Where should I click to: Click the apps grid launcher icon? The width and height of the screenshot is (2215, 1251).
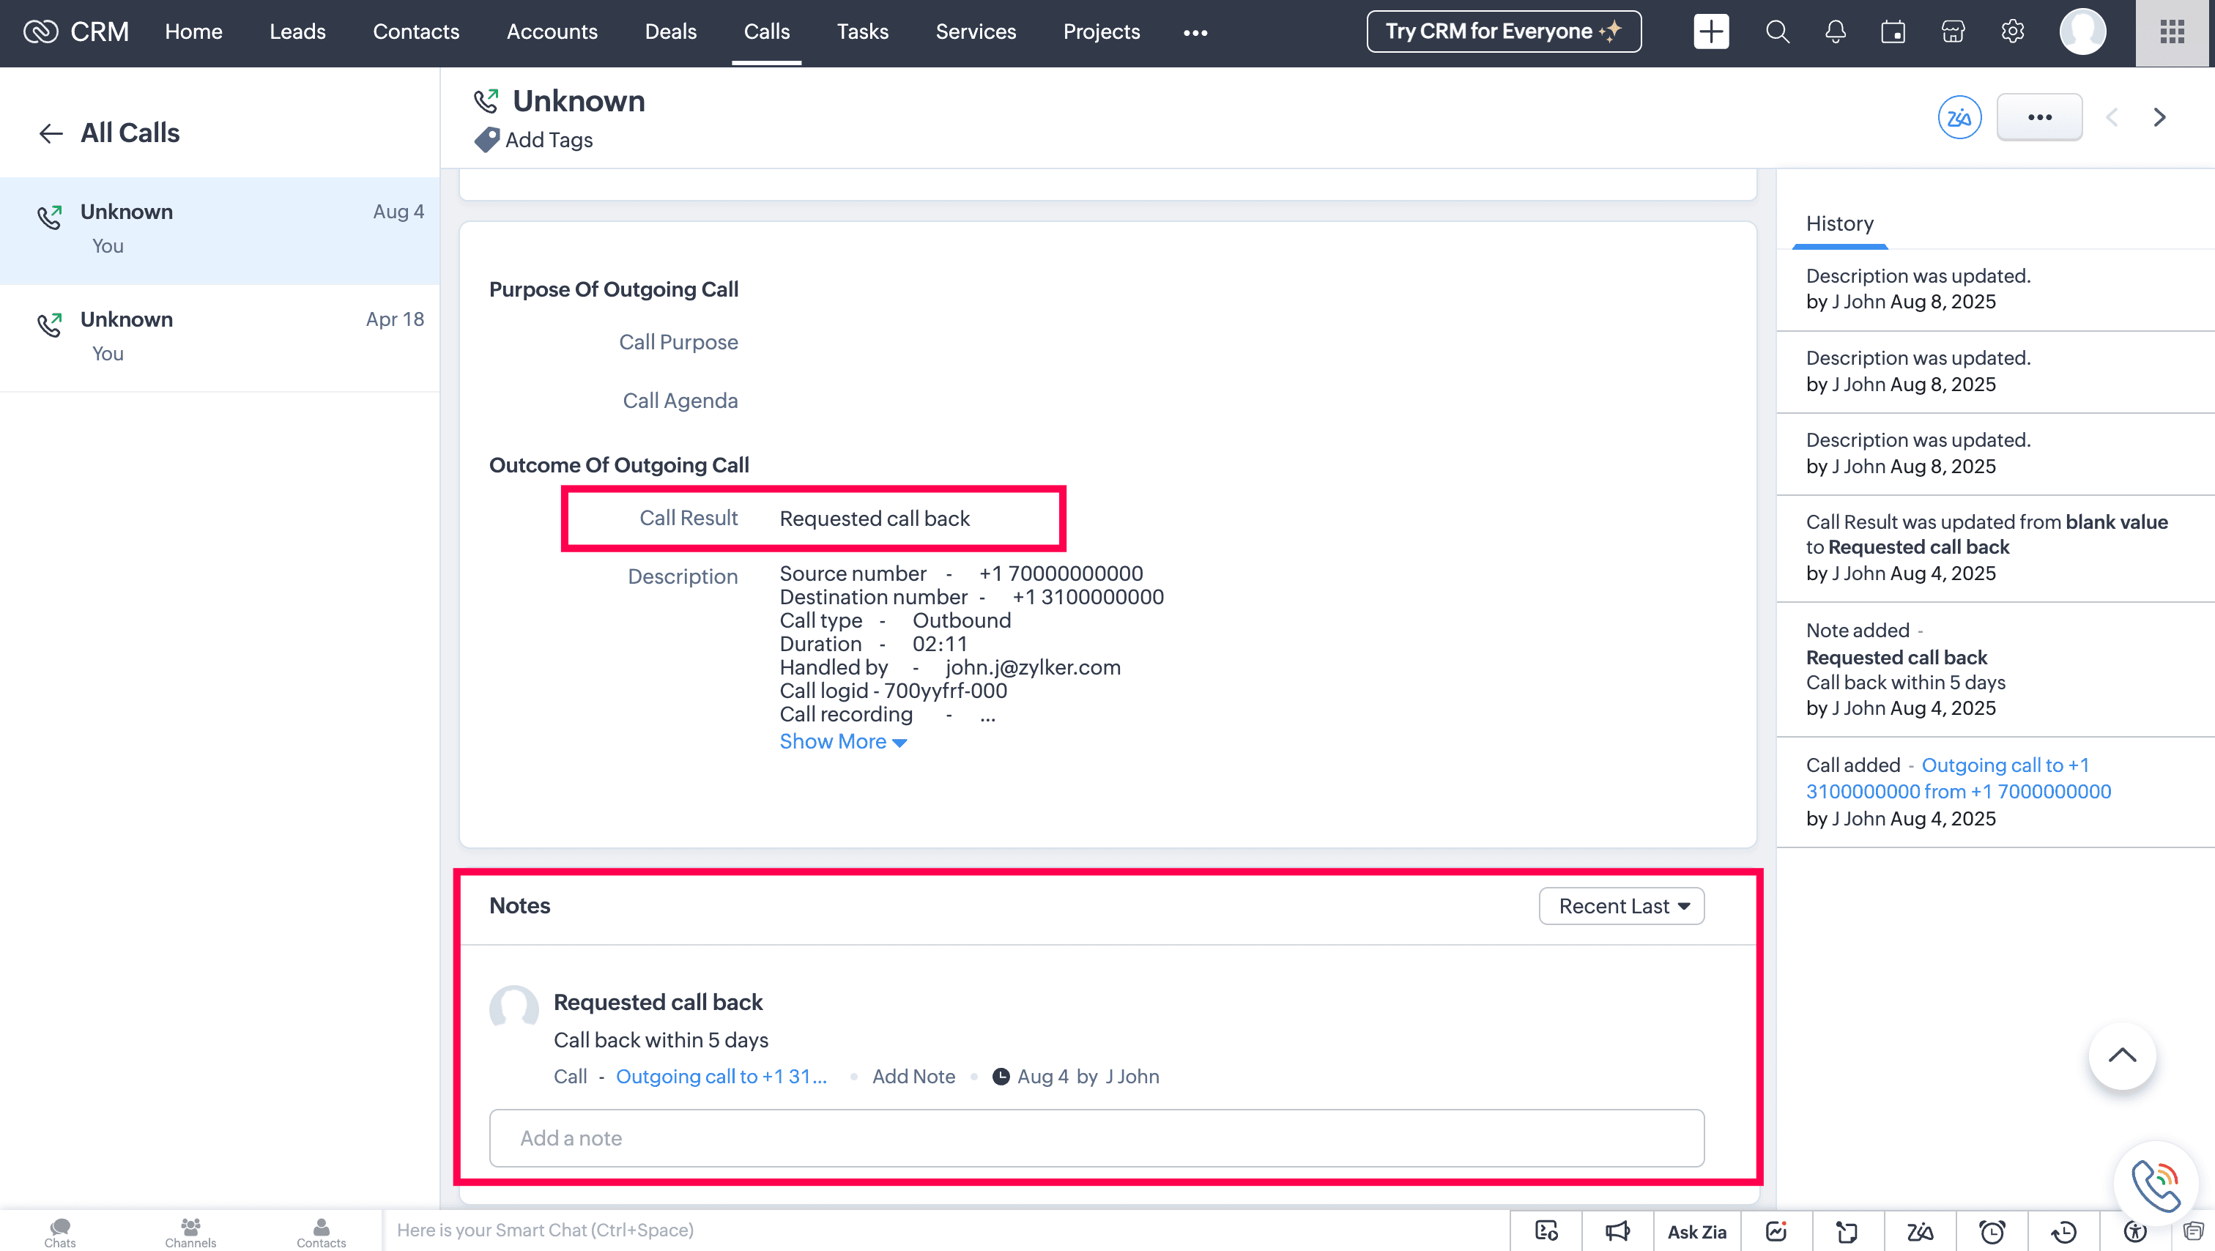(x=2172, y=33)
